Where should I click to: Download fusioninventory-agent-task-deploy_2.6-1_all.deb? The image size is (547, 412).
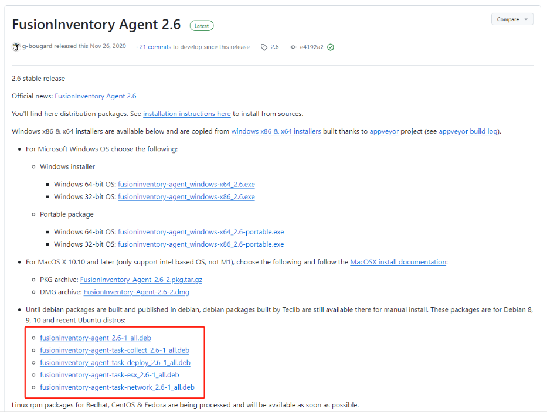pos(115,363)
